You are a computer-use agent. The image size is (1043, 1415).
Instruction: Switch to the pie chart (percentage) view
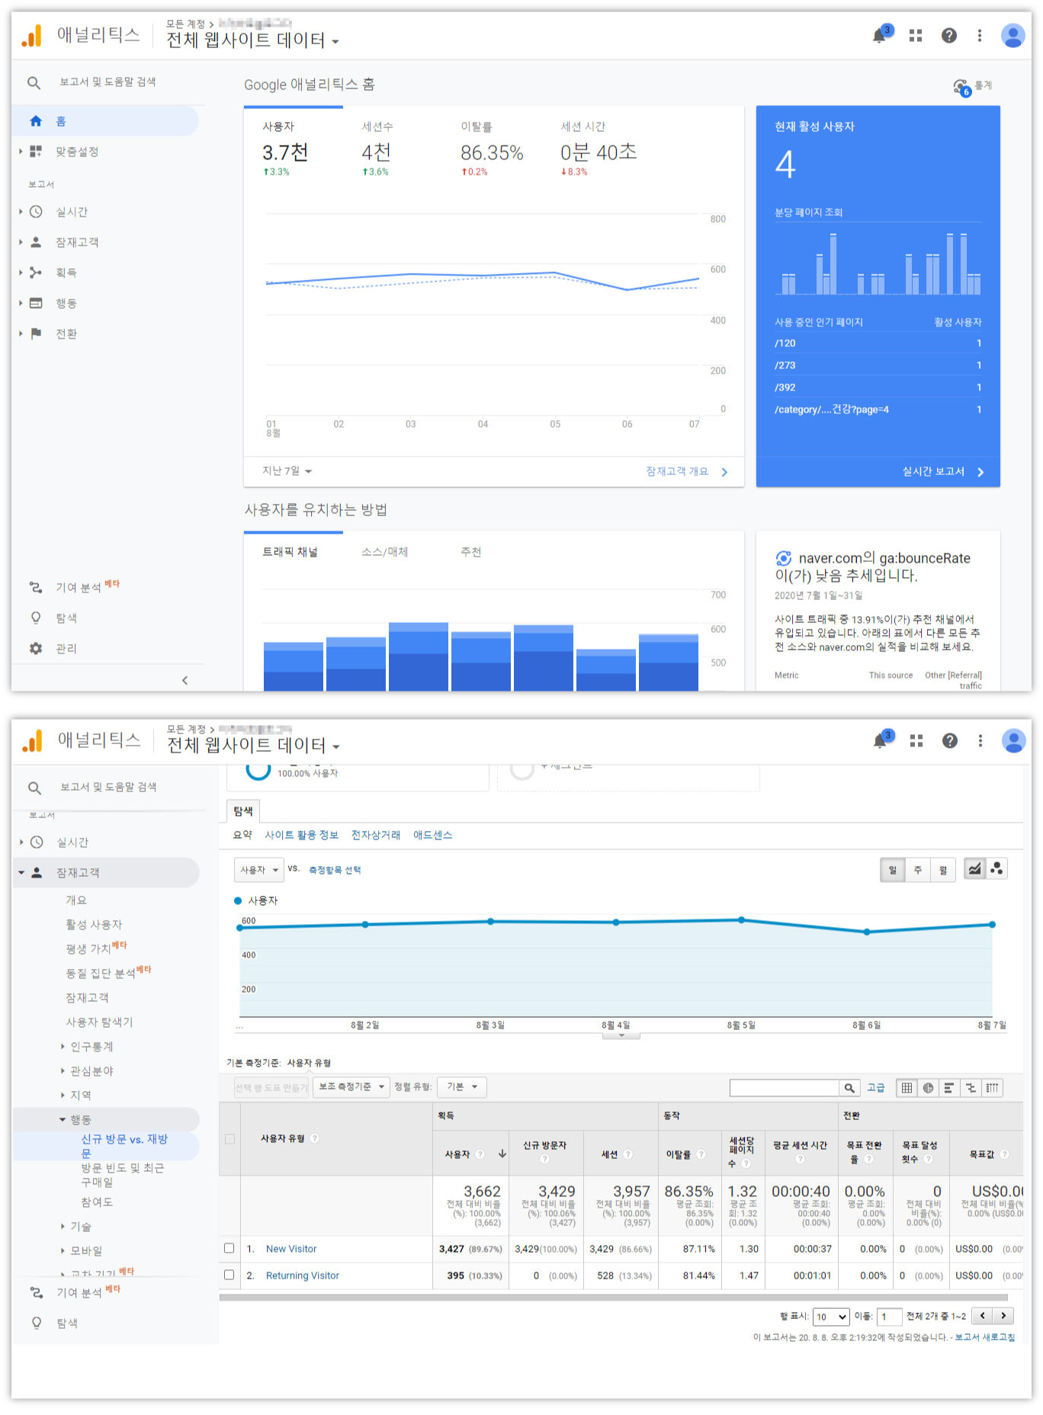point(928,1088)
